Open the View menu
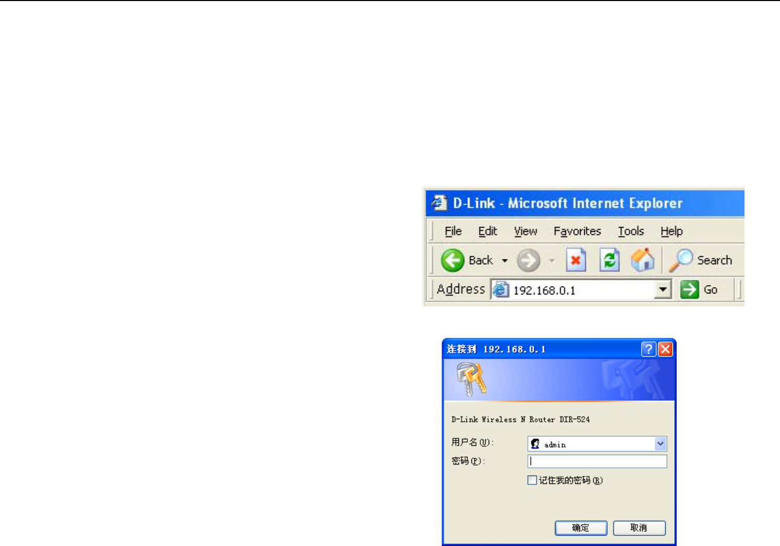The image size is (780, 546). point(525,231)
